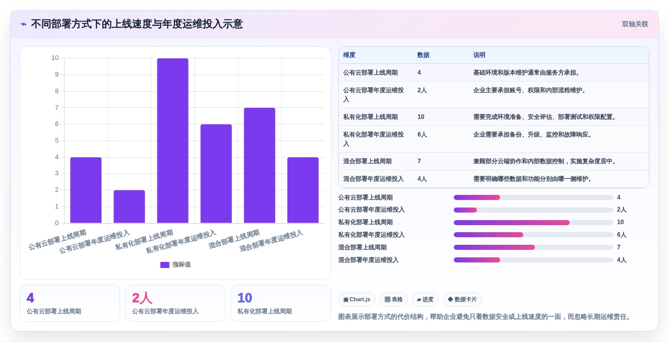Toggle the 指标值 legend color box
The width and height of the screenshot is (669, 342).
coord(165,265)
